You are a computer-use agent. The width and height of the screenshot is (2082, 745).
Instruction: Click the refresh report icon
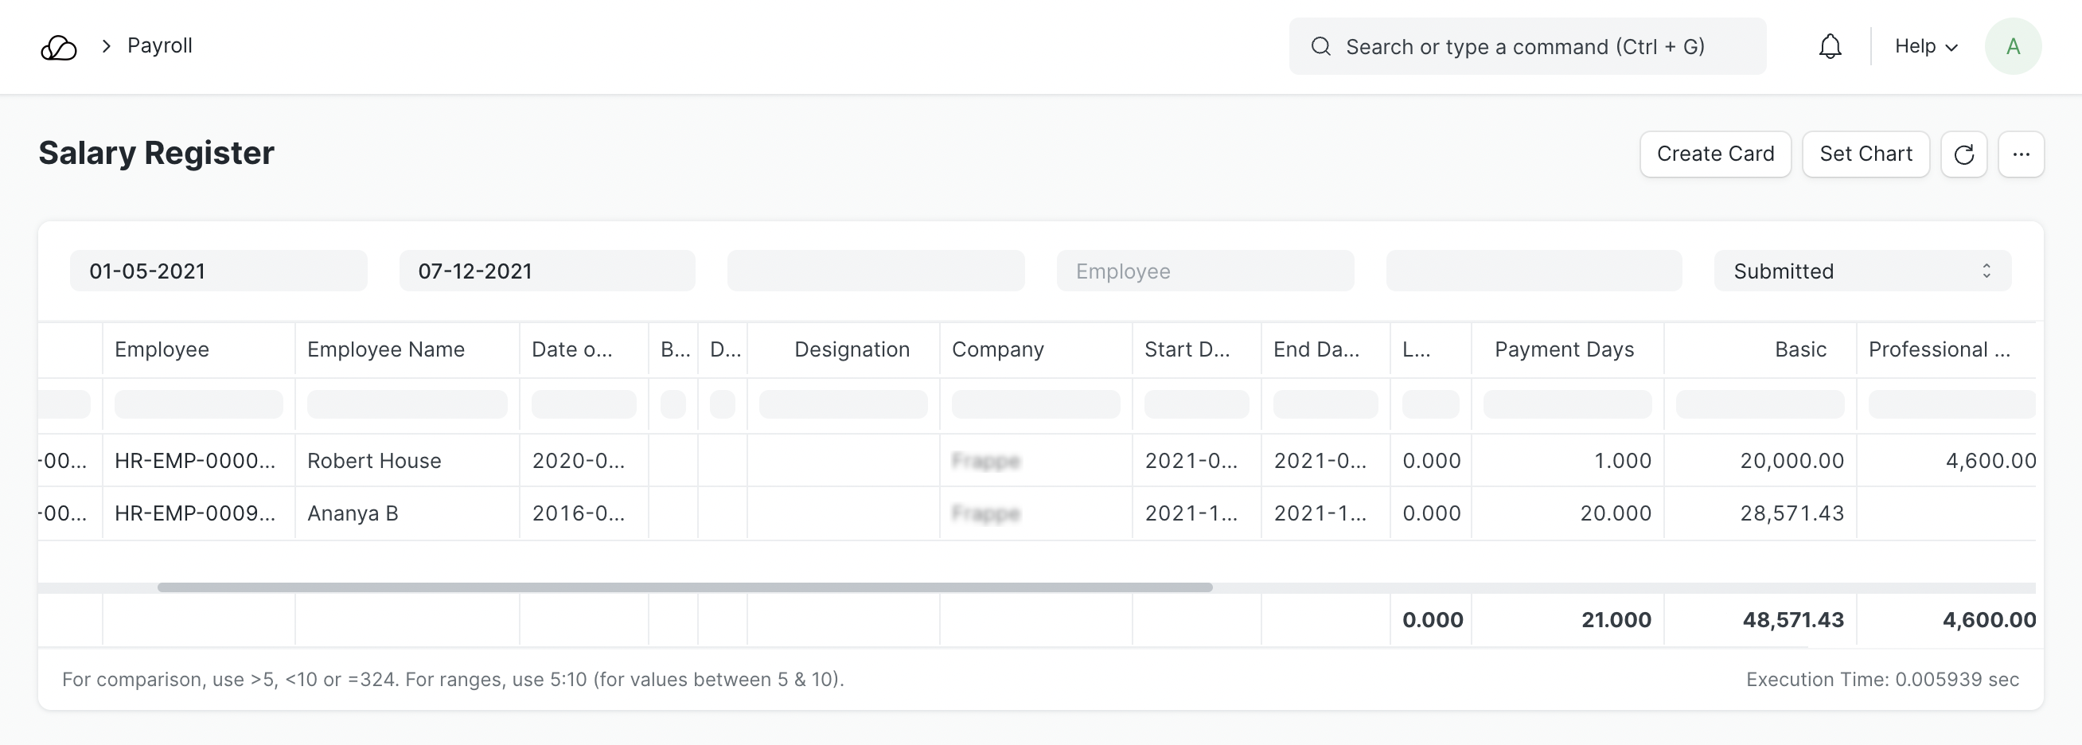(x=1963, y=154)
